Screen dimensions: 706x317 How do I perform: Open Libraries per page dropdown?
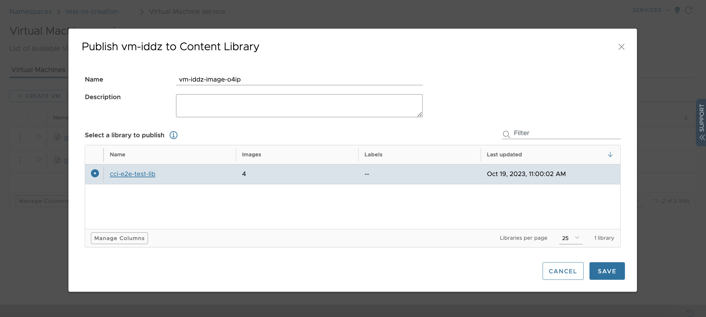click(571, 238)
